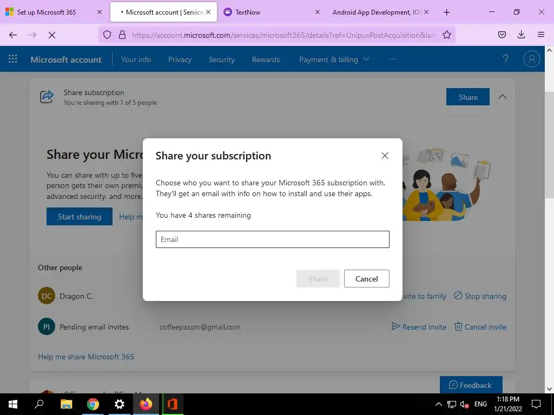This screenshot has width=554, height=415.
Task: Close the Set up Microsoft 365 tab
Action: (100, 12)
